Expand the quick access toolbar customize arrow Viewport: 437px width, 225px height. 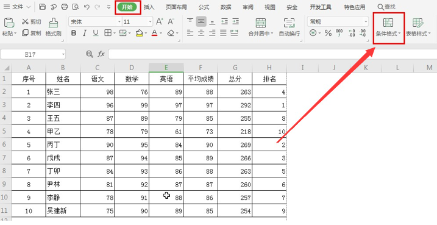(x=109, y=7)
